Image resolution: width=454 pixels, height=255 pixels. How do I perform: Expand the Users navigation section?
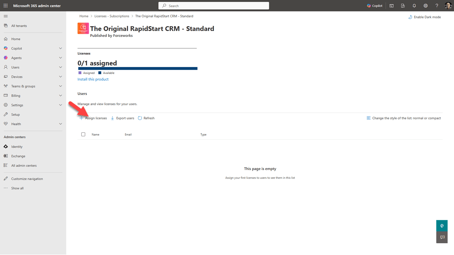point(60,67)
